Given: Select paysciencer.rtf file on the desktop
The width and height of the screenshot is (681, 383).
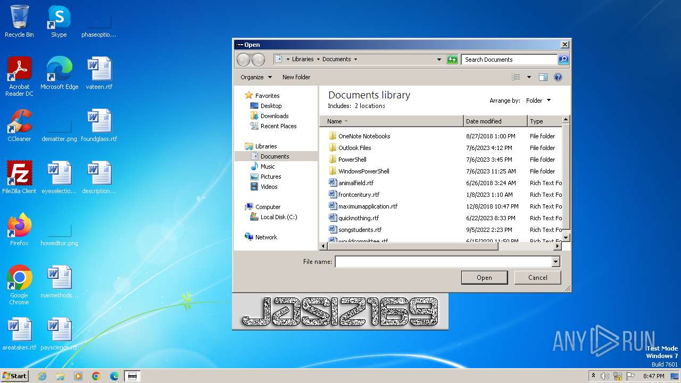Looking at the screenshot, I should pyautogui.click(x=59, y=334).
